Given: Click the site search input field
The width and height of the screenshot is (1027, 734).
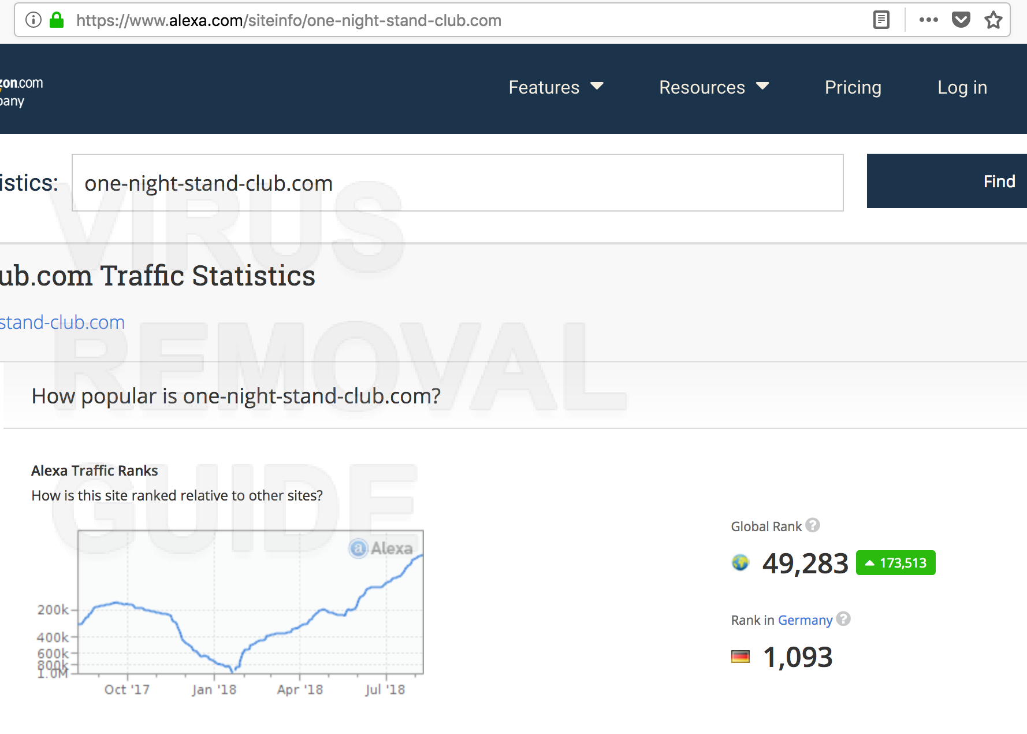Looking at the screenshot, I should click(457, 183).
